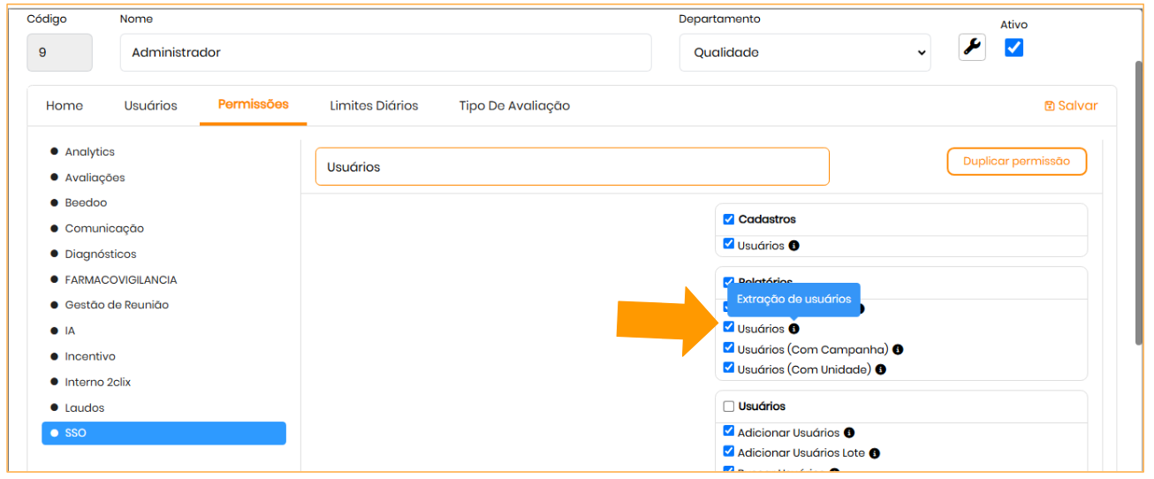Click info icon beside Cadastros Usuários
The image size is (1154, 479).
point(793,246)
